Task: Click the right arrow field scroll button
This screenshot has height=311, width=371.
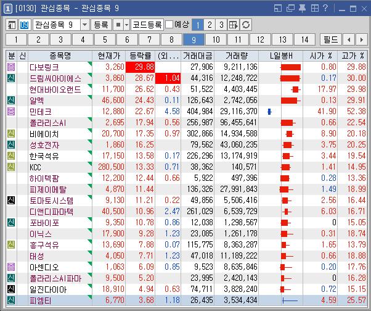Action: point(362,39)
